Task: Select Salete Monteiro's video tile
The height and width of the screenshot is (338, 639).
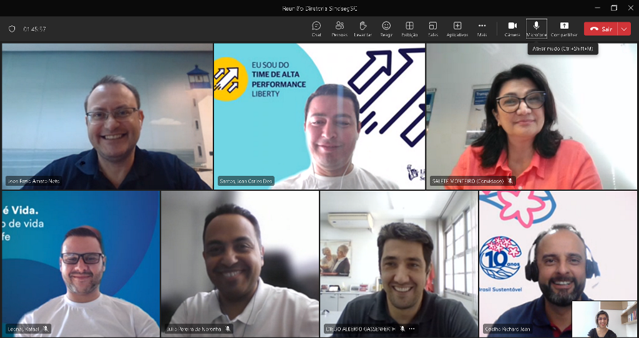Action: [x=532, y=116]
